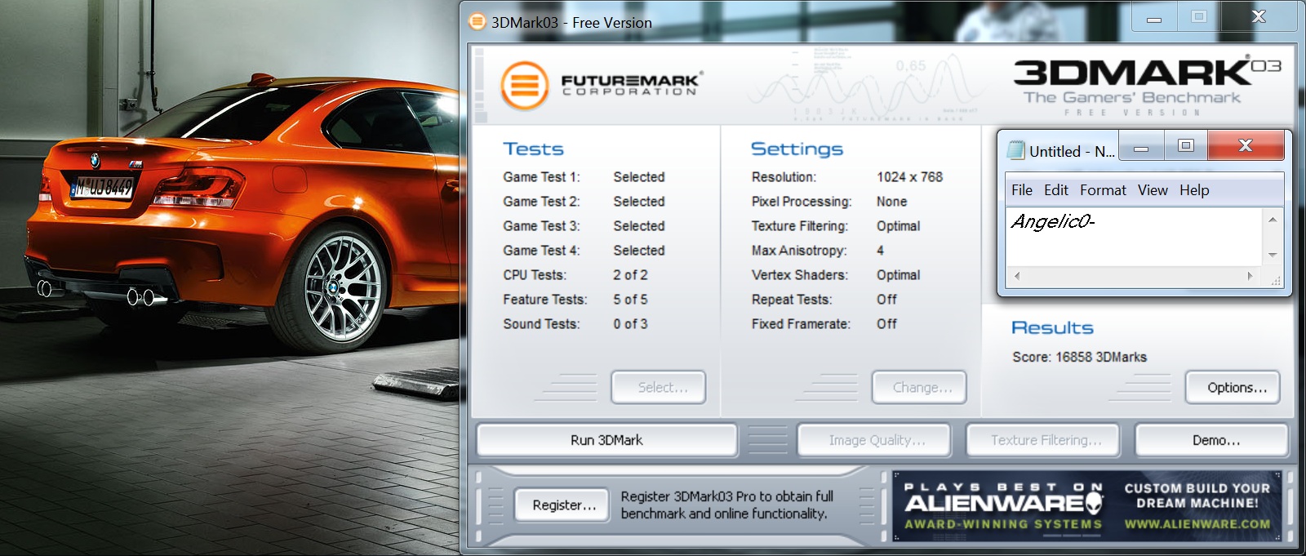Maximize the Notepad window
The height and width of the screenshot is (556, 1306).
tap(1186, 145)
